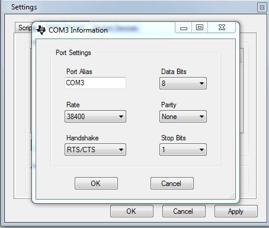
Task: Click Cancel in the Settings window
Action: tap(184, 211)
